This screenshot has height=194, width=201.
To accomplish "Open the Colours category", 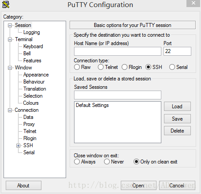I will pyautogui.click(x=31, y=103).
